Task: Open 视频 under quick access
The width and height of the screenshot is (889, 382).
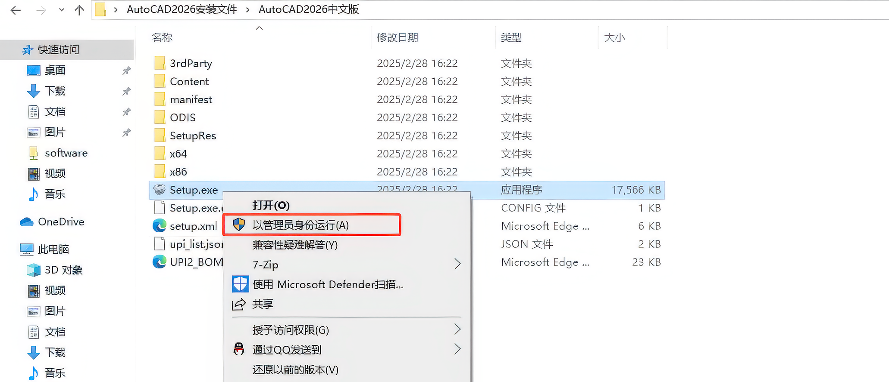Action: click(x=55, y=173)
